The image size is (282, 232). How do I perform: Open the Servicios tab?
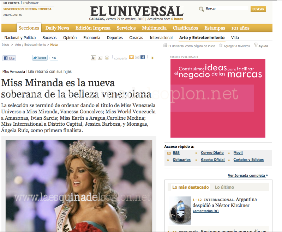click(126, 28)
